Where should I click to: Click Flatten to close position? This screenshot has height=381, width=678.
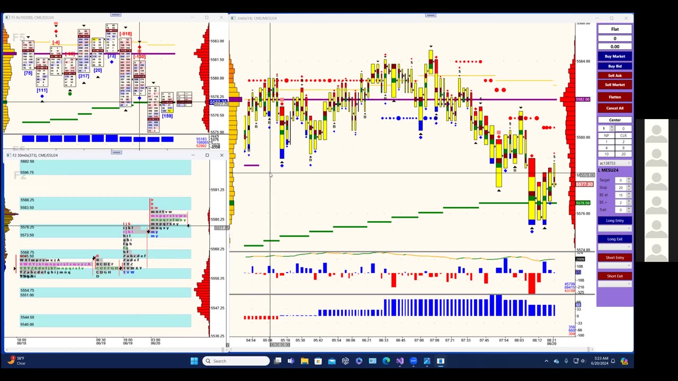pyautogui.click(x=614, y=97)
